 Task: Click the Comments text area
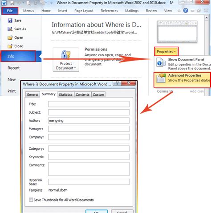(x=89, y=169)
